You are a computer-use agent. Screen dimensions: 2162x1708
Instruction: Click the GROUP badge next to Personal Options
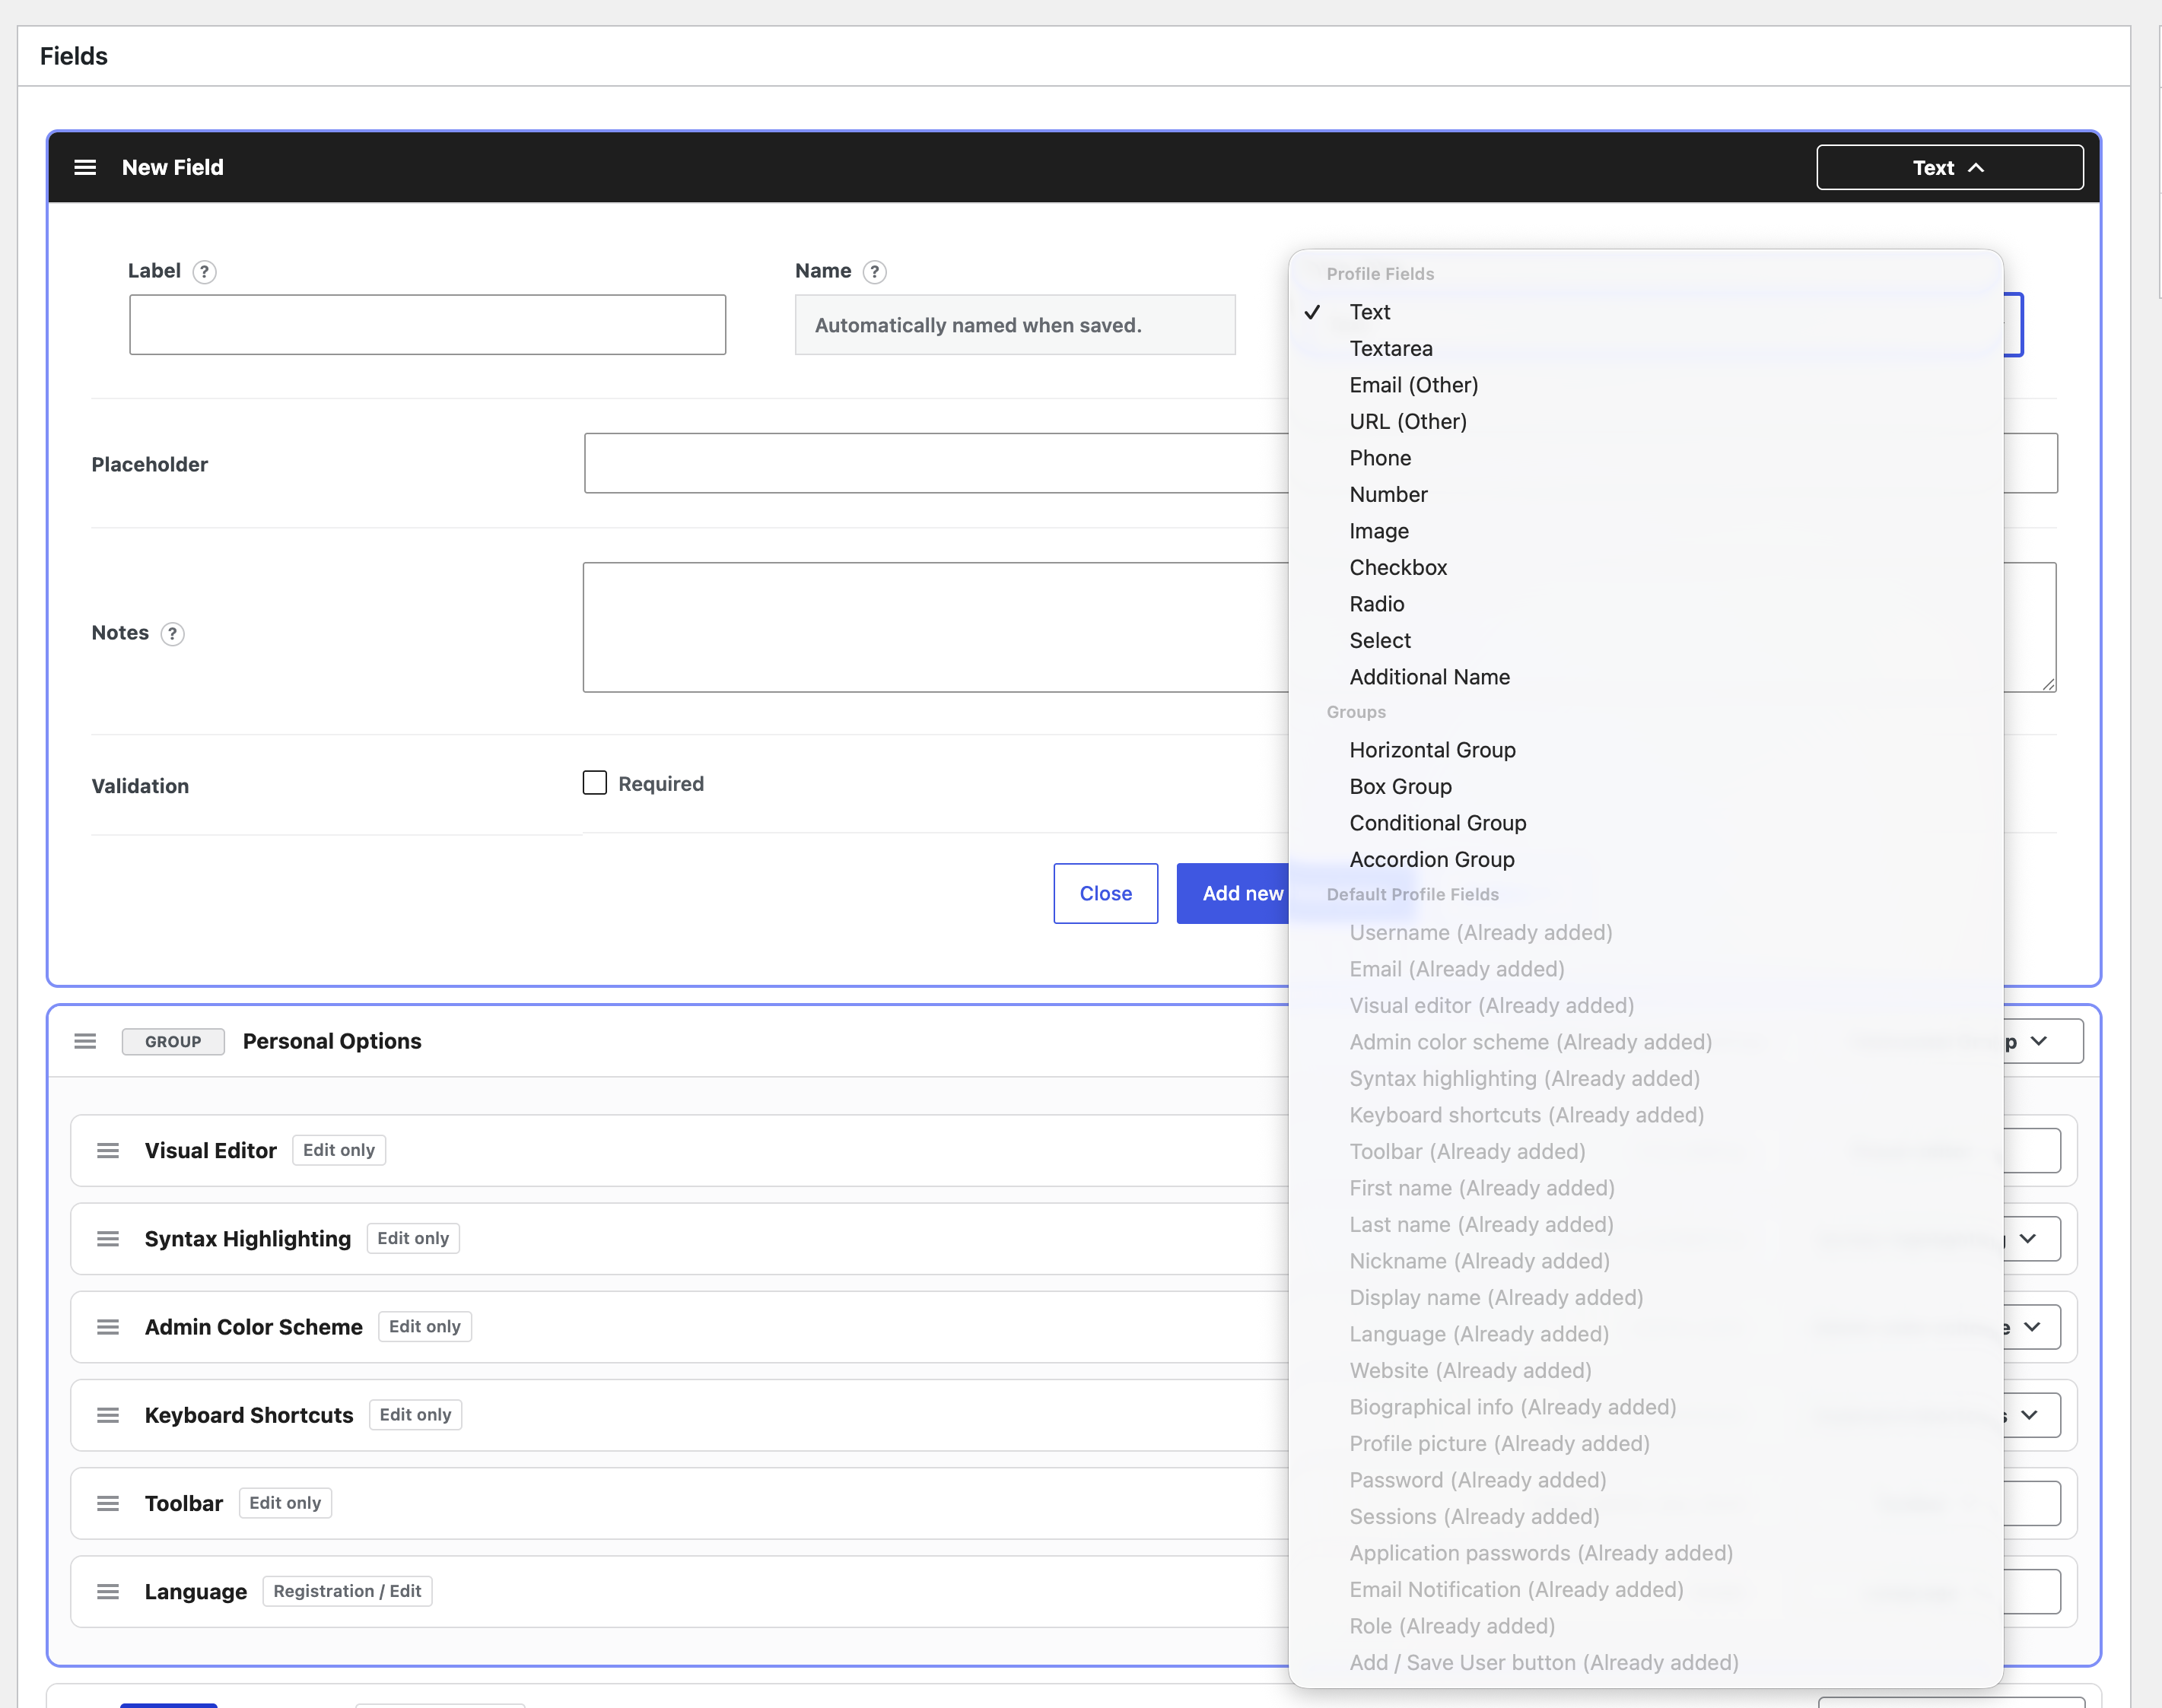coord(173,1041)
